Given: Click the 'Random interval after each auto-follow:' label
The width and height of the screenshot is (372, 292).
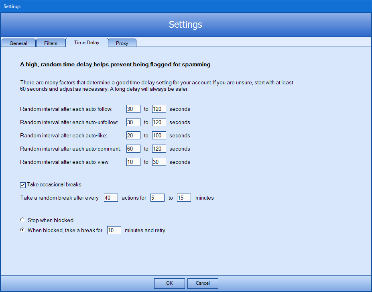Looking at the screenshot, I should (x=66, y=109).
